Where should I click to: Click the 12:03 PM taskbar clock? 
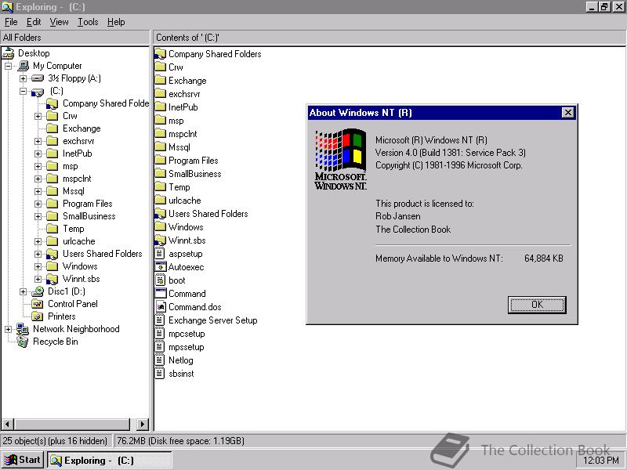(600, 461)
